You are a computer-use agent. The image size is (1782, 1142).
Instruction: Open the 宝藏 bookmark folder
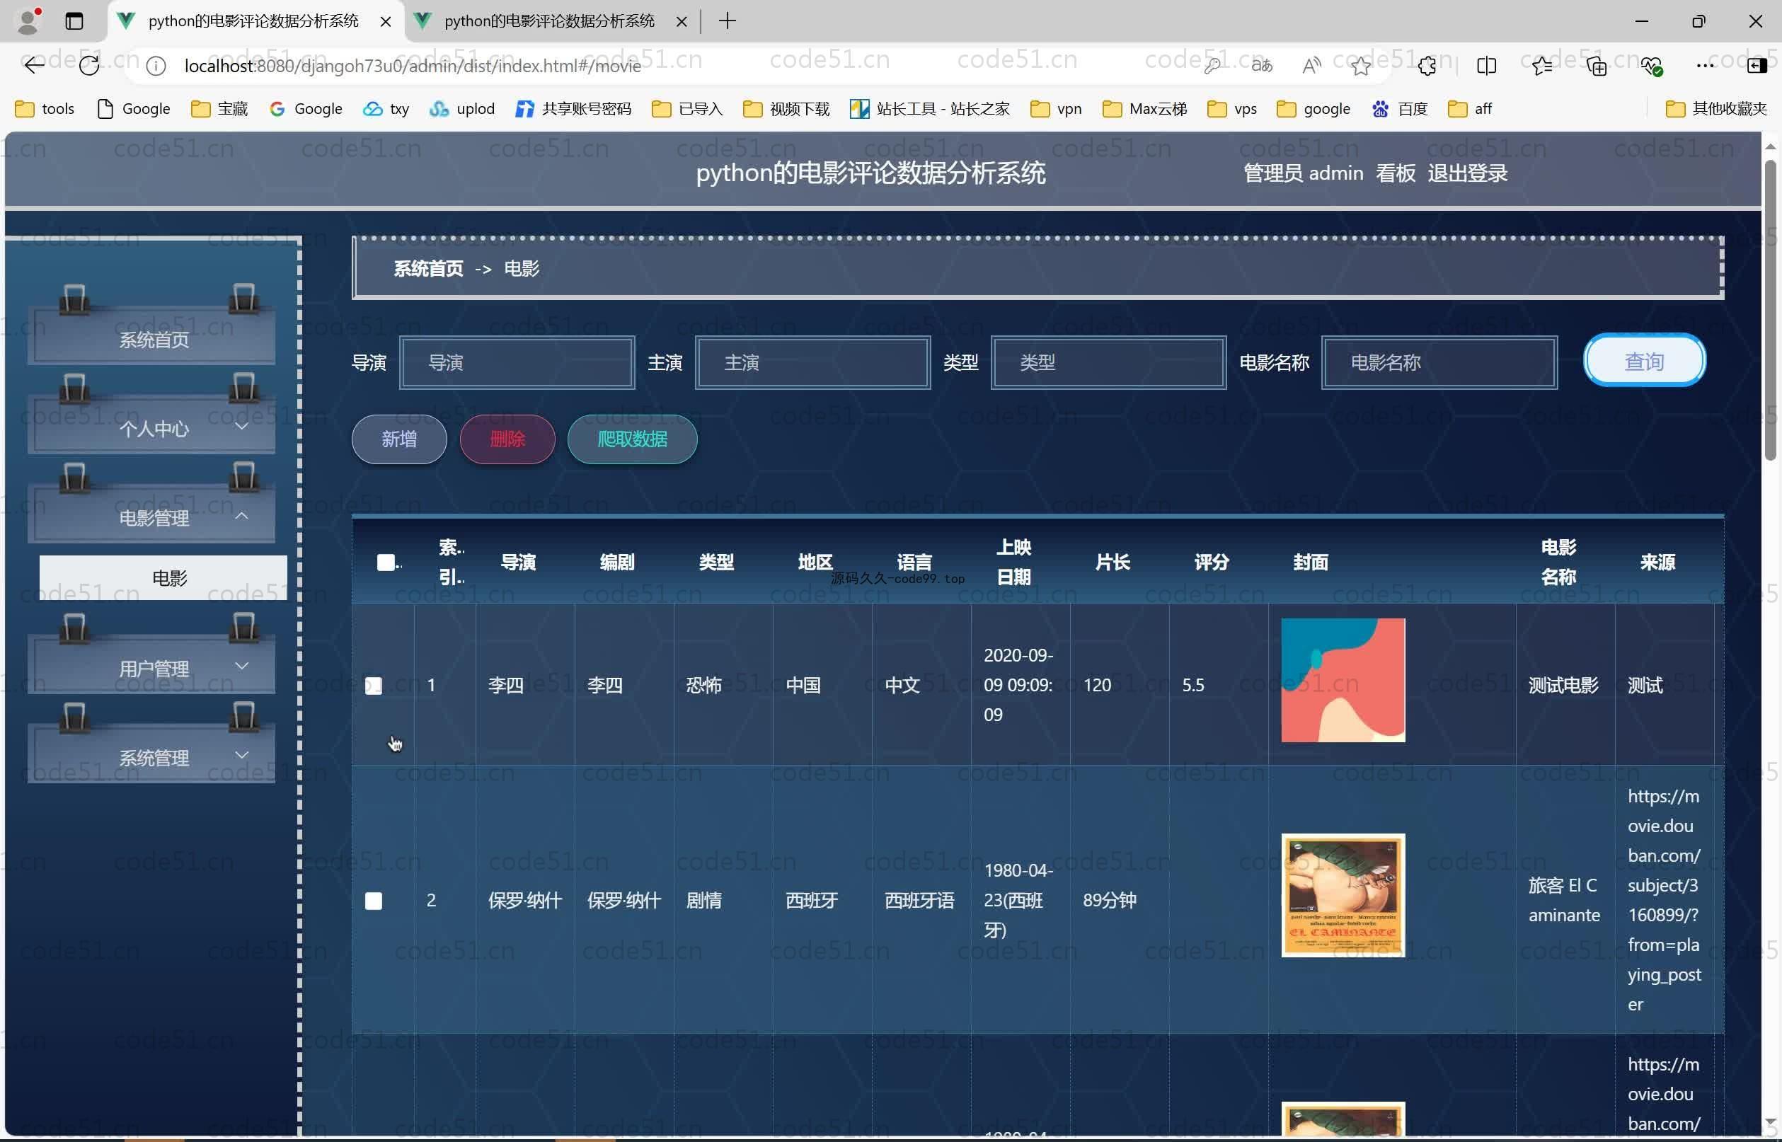click(219, 109)
